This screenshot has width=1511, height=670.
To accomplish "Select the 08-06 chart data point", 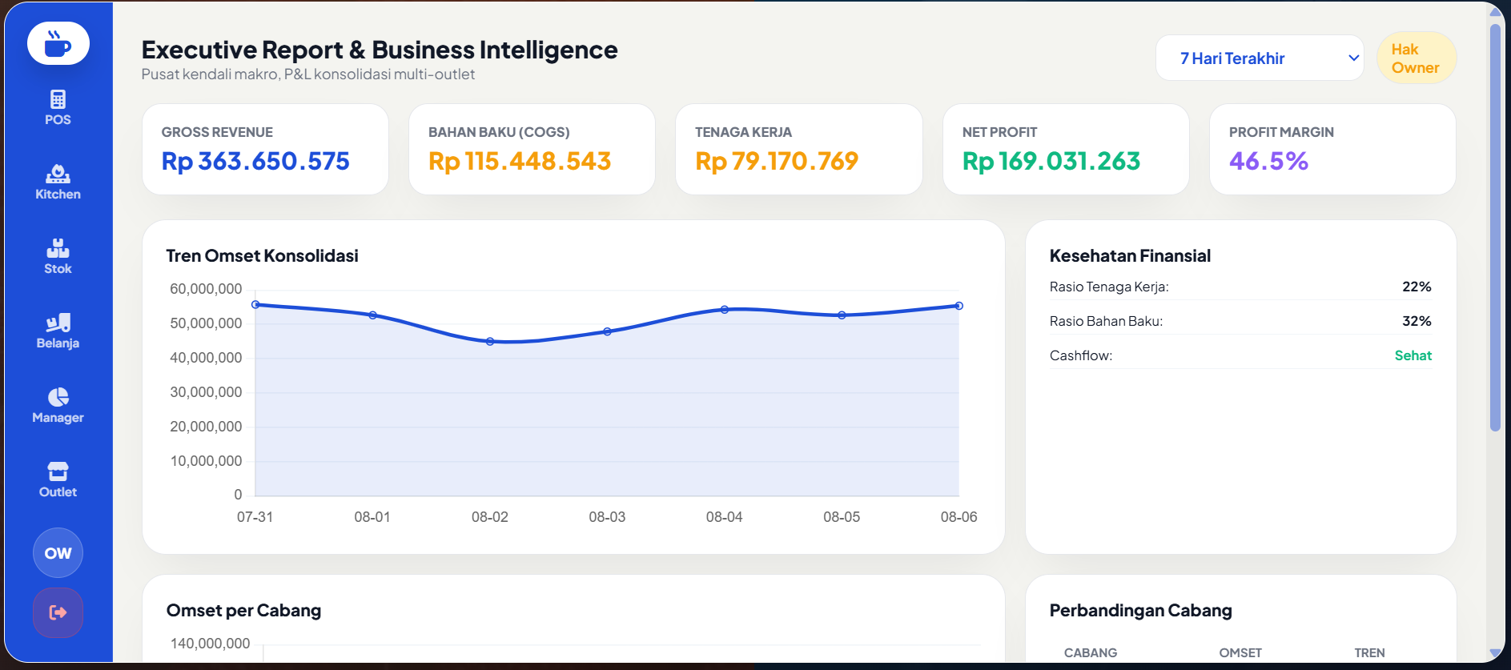I will [x=958, y=306].
